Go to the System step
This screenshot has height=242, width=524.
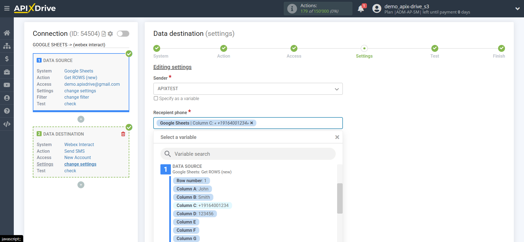[157, 49]
